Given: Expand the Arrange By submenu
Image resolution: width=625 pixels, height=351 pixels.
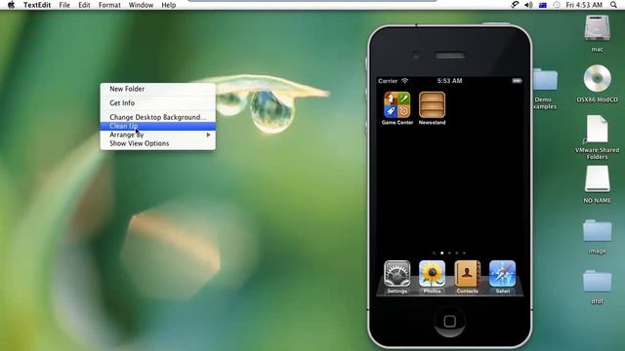Looking at the screenshot, I should coord(158,135).
